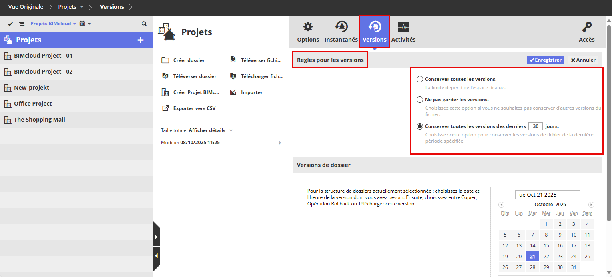
Task: Open the calendar filter dropdown
Action: [85, 24]
